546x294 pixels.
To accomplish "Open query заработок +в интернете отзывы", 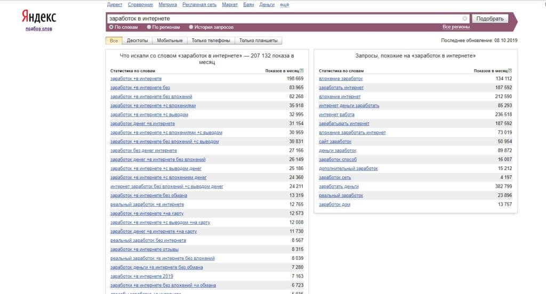I will tap(144, 249).
